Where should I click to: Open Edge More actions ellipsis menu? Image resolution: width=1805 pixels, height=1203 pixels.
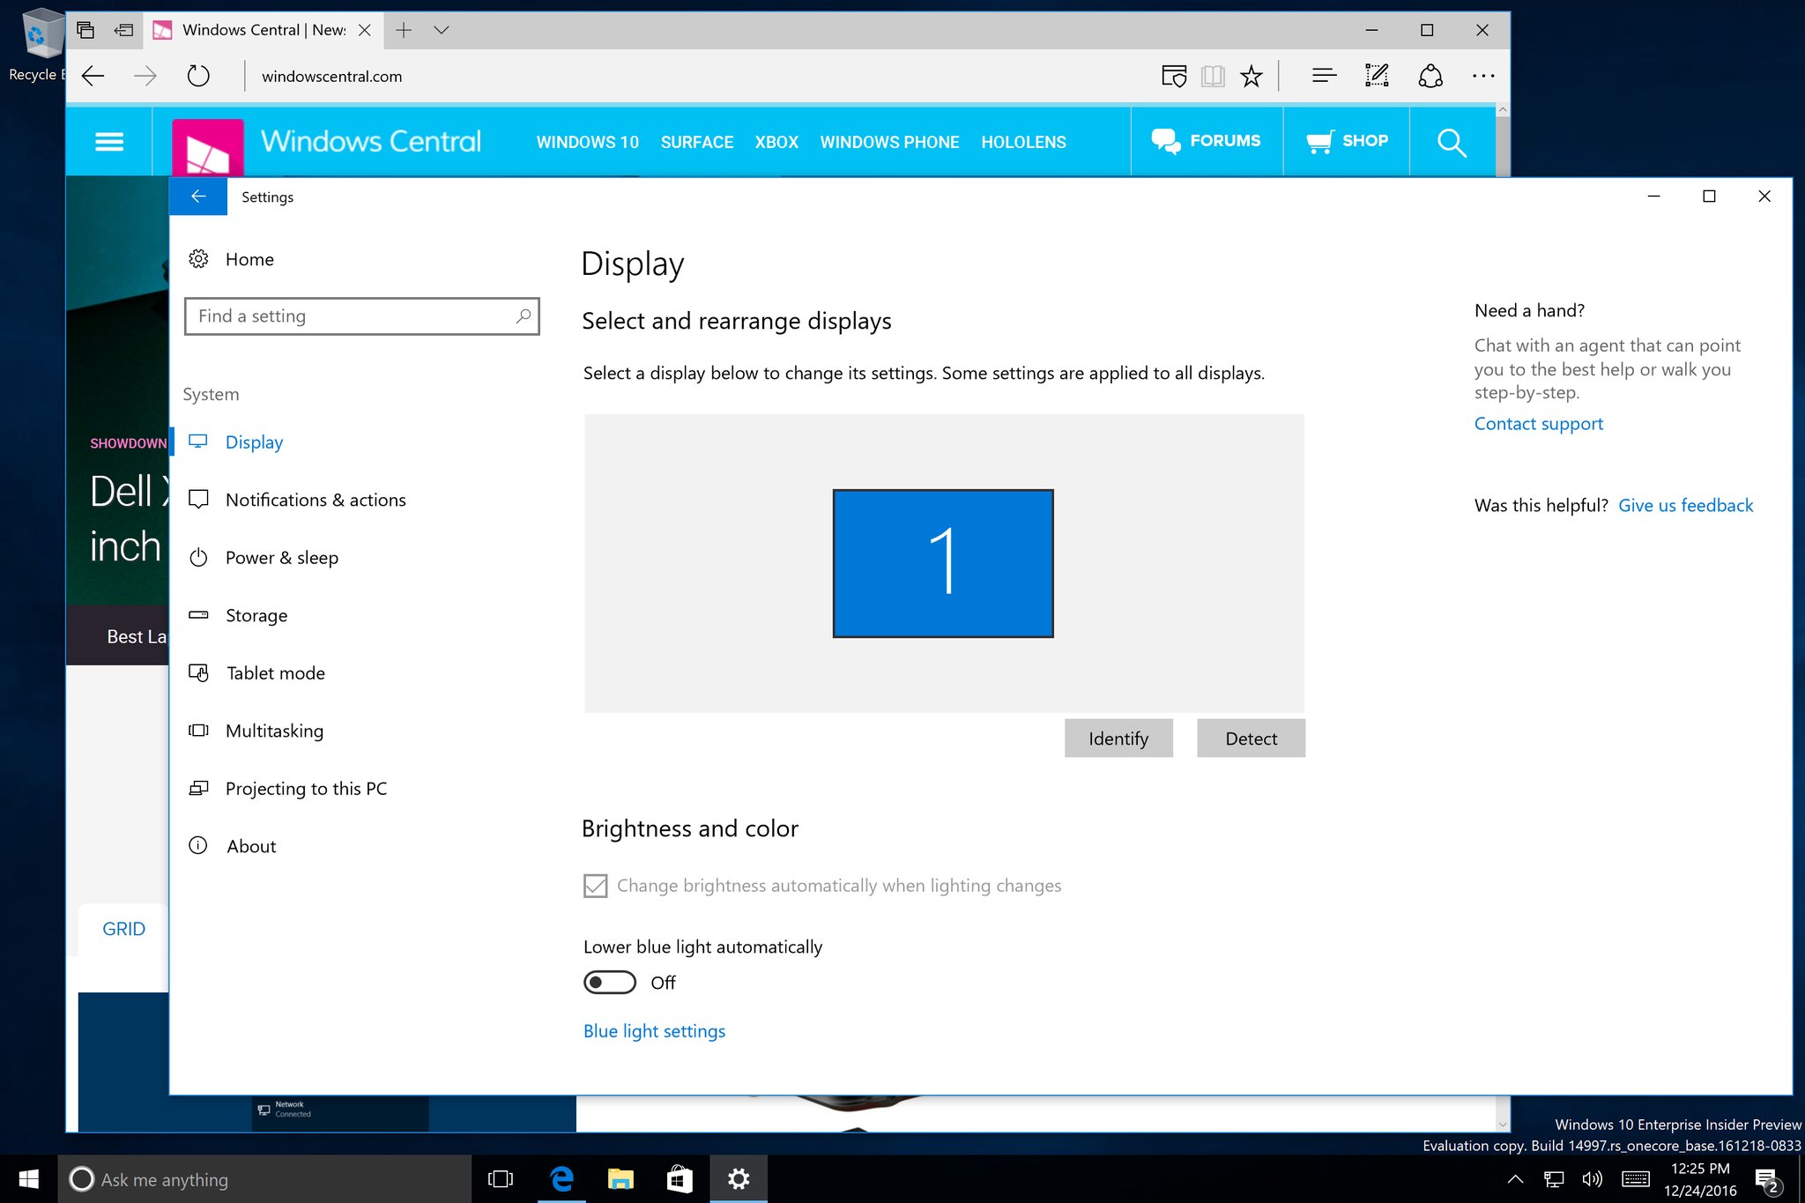coord(1483,76)
